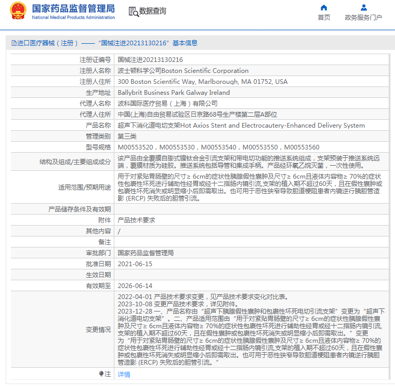Click the 生产地址 row label
This screenshot has height=386, width=395.
(x=98, y=93)
